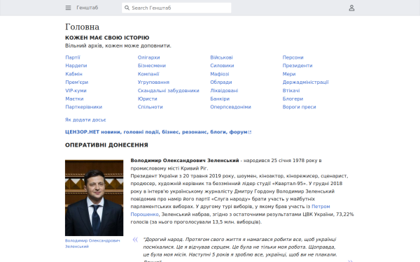This screenshot has width=420, height=262.
Task: Open the VIP-куми category
Action: click(76, 90)
